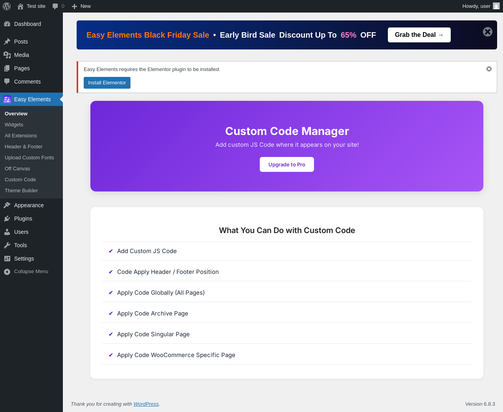The image size is (503, 412).
Task: Collapse the admin sidebar menu
Action: coord(26,272)
